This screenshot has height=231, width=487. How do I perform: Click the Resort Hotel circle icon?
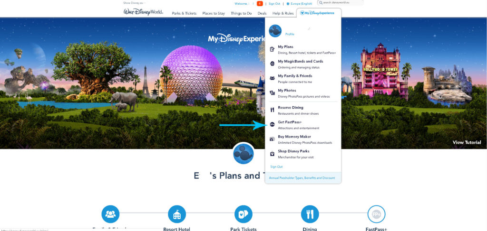177,214
